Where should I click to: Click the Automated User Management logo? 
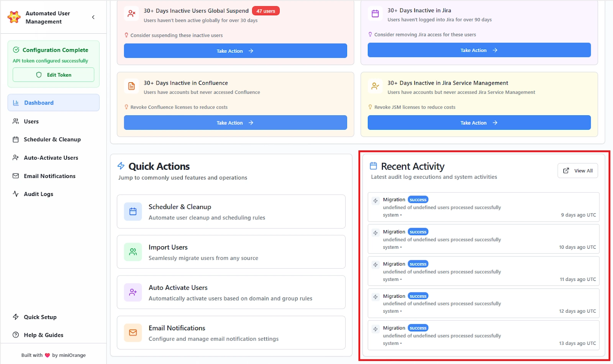click(x=14, y=17)
